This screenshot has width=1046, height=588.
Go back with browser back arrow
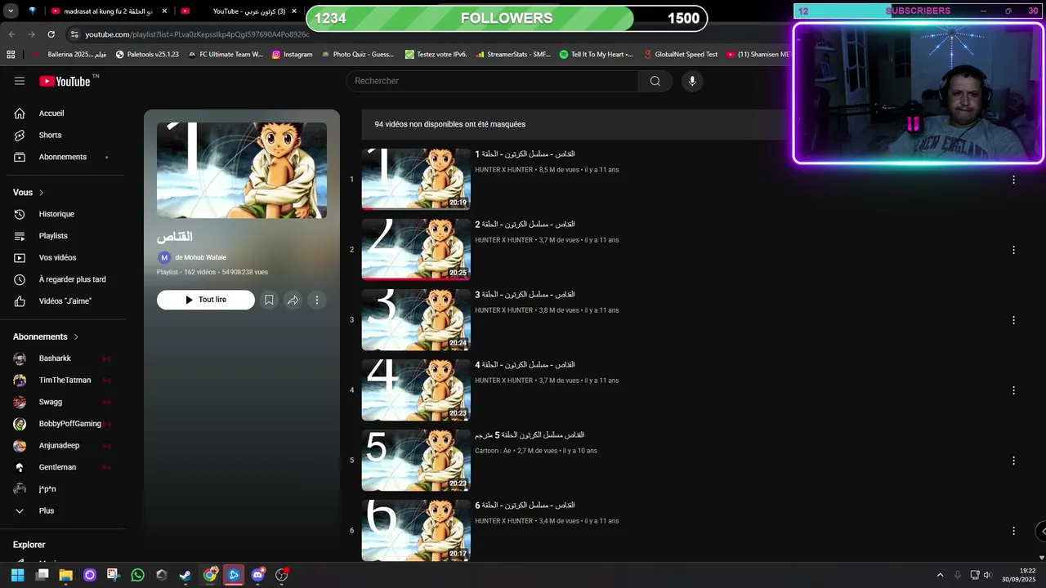(x=11, y=34)
